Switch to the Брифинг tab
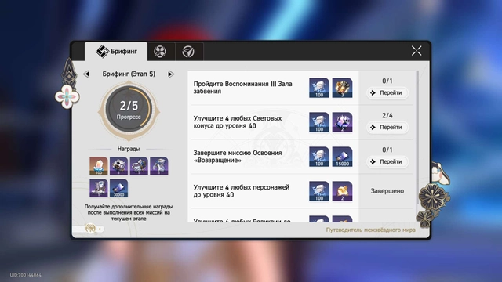Image resolution: width=502 pixels, height=282 pixels. (116, 51)
